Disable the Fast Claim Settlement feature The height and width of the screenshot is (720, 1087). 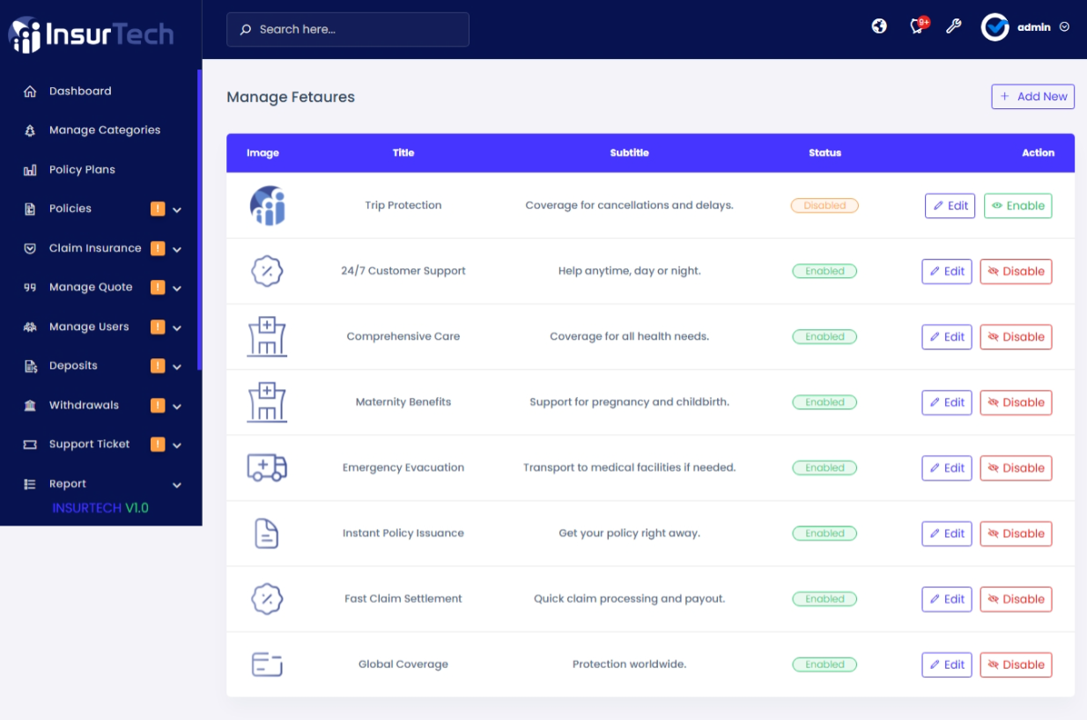point(1016,599)
